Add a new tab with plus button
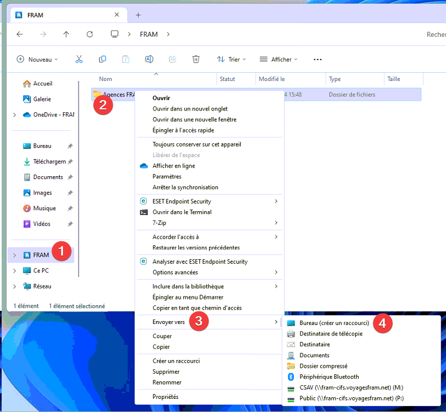The width and height of the screenshot is (446, 412). (x=138, y=15)
